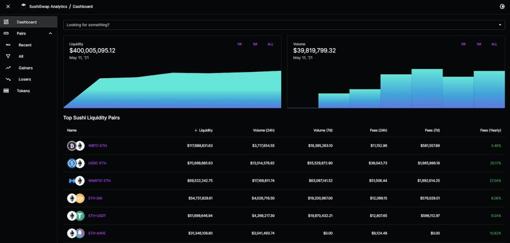
Task: Open Recent pairs in sidebar
Action: click(x=24, y=45)
